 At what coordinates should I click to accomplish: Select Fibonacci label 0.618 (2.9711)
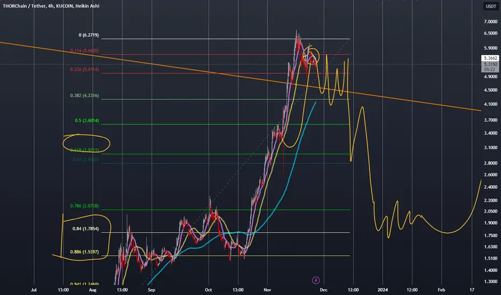pyautogui.click(x=84, y=150)
